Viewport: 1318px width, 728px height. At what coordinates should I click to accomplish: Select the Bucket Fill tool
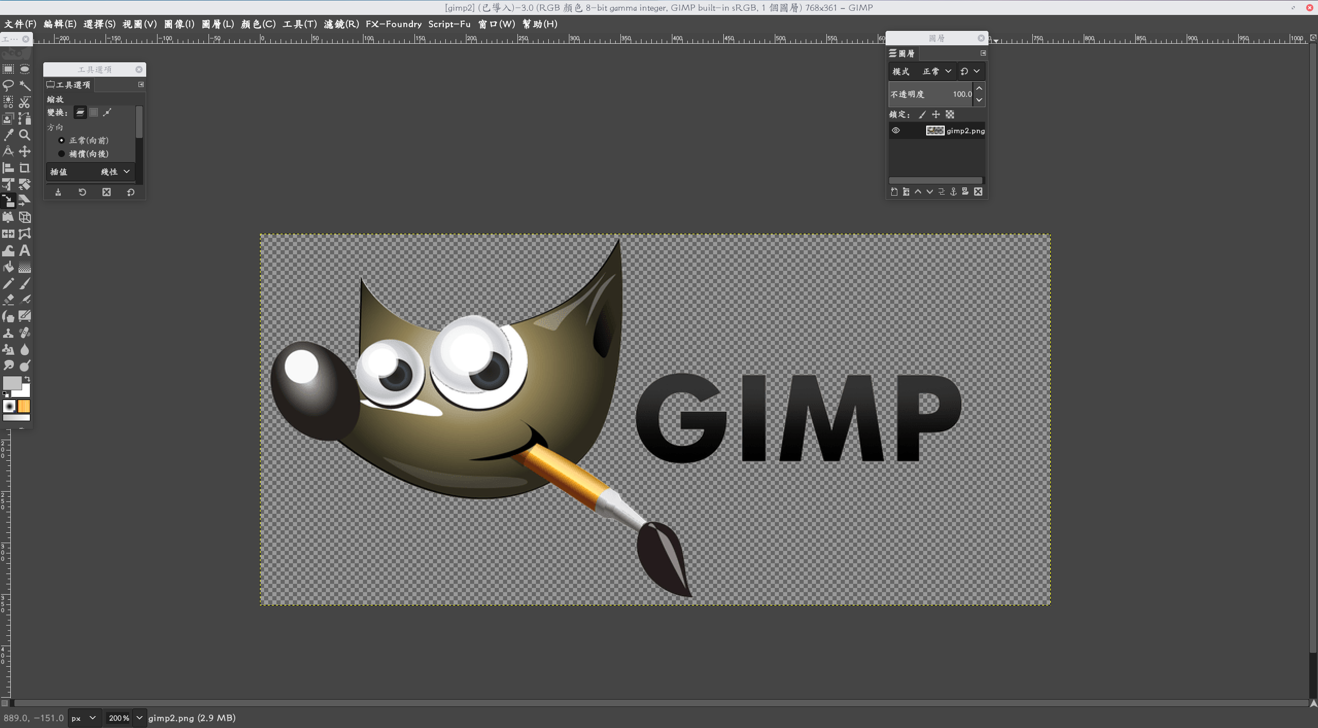tap(8, 267)
